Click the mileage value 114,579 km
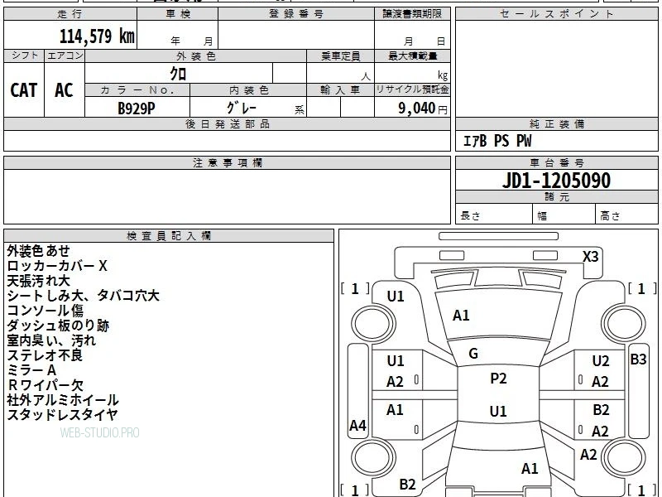Viewport: 662px width, 497px height. click(97, 36)
